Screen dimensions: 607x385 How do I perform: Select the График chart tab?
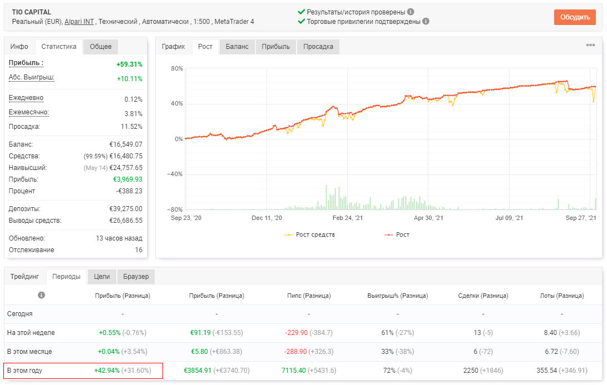[x=174, y=47]
